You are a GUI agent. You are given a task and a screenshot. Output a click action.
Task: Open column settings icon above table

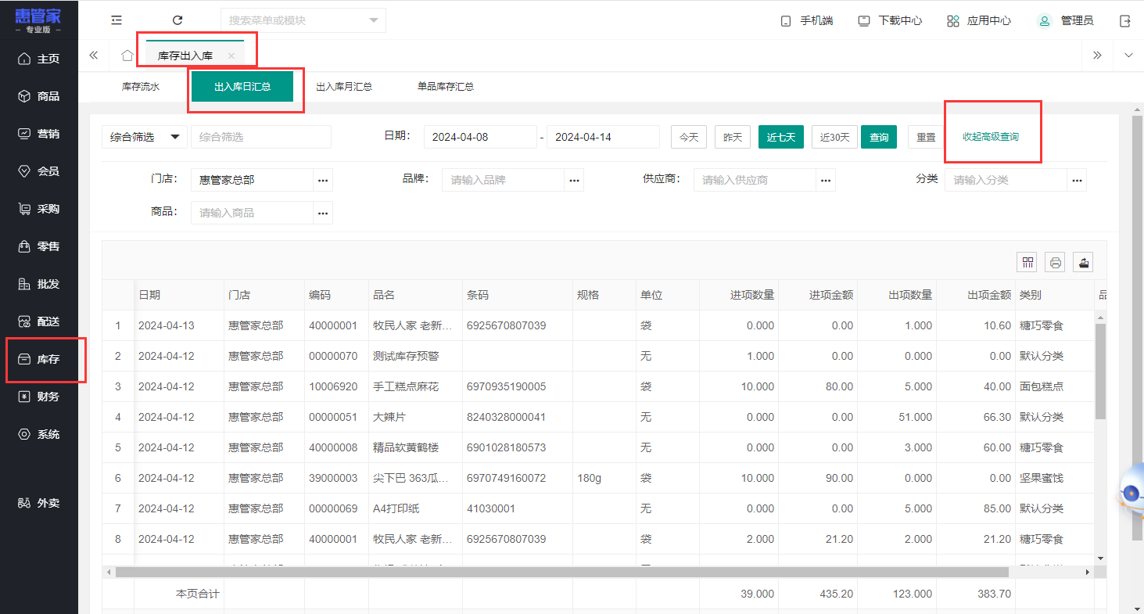[1027, 262]
